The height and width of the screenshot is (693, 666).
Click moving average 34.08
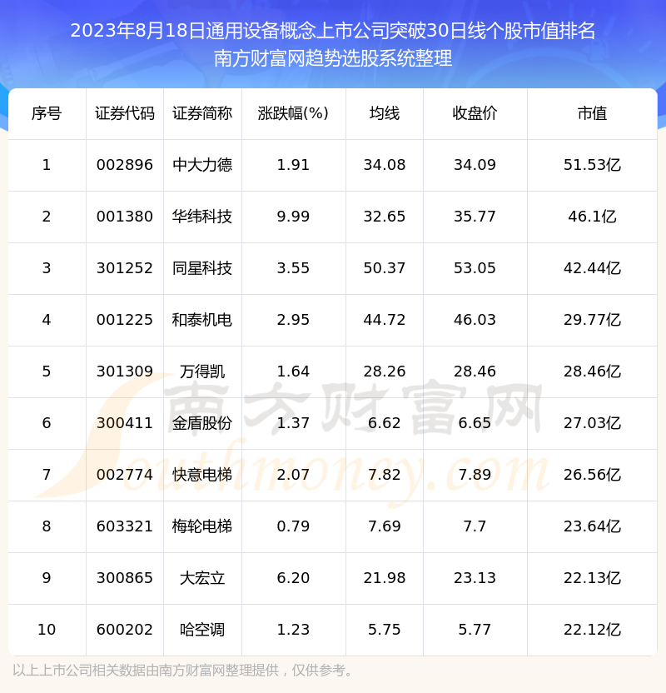(385, 165)
